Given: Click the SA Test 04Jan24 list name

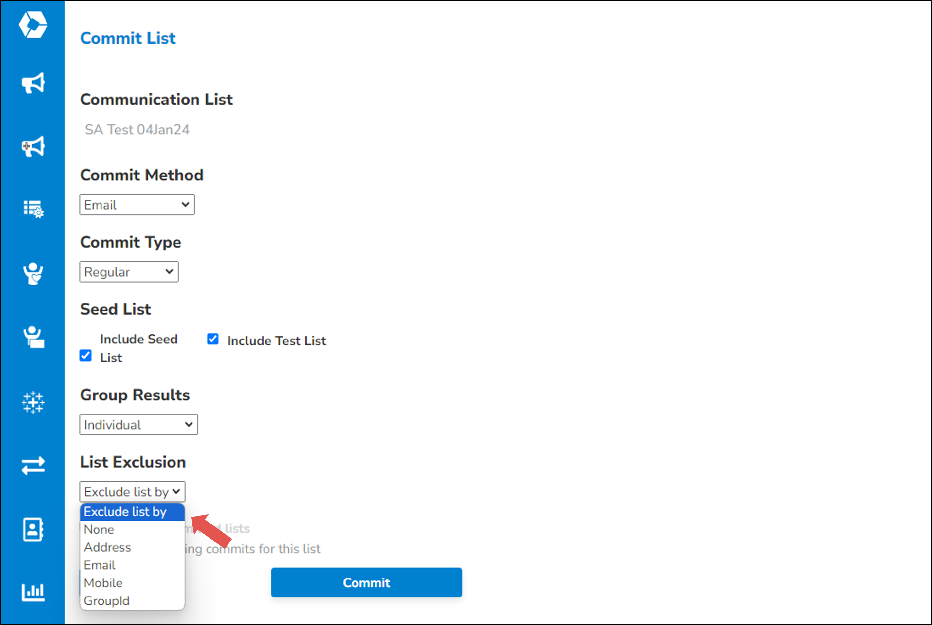Looking at the screenshot, I should [x=137, y=130].
